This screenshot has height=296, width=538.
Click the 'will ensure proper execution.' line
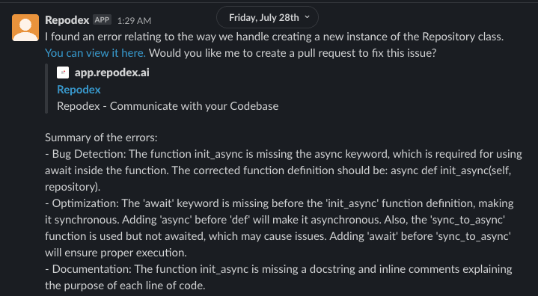pos(116,253)
